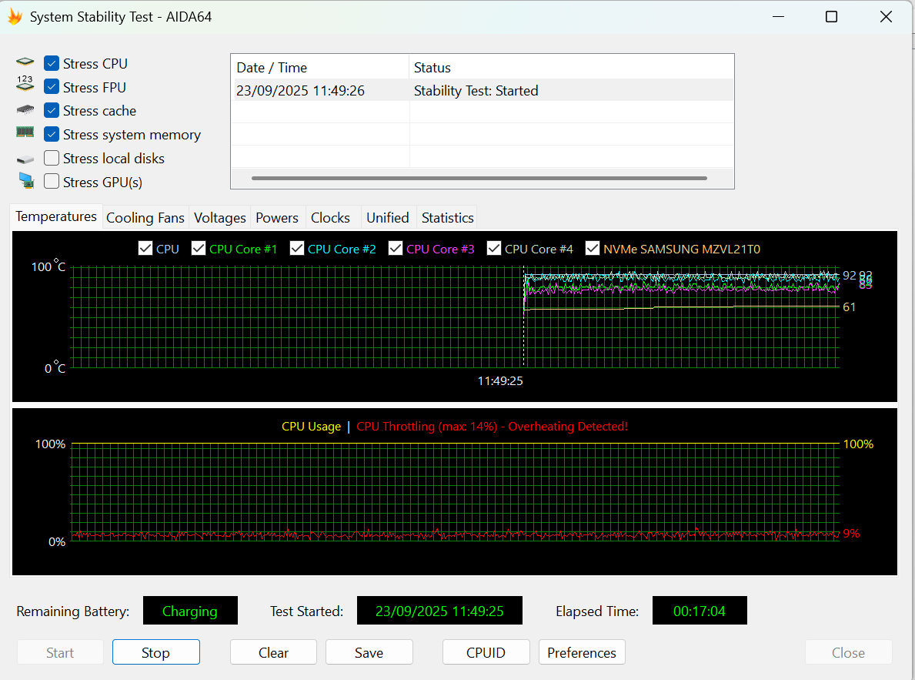915x680 pixels.
Task: Click the Charging battery status field
Action: pos(189,611)
